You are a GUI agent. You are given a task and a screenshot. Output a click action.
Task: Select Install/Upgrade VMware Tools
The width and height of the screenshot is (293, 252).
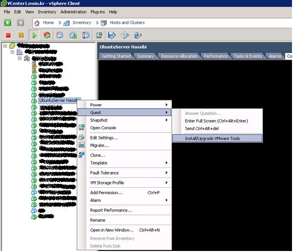click(x=217, y=139)
